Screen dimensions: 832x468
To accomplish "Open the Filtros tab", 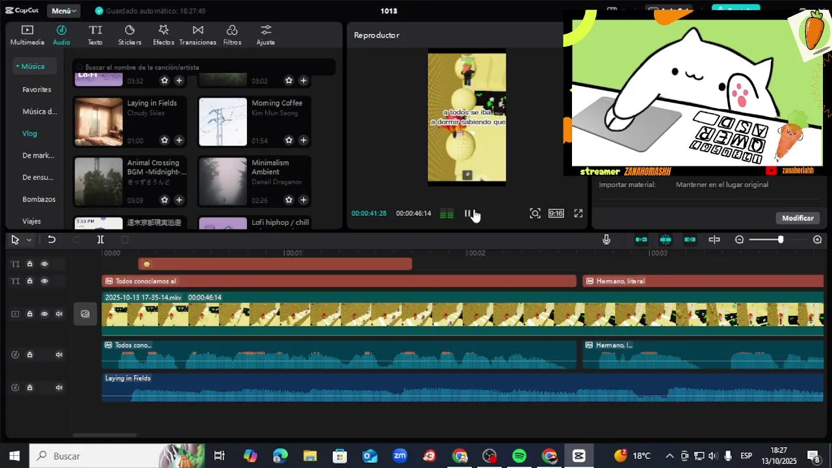I will coord(232,35).
